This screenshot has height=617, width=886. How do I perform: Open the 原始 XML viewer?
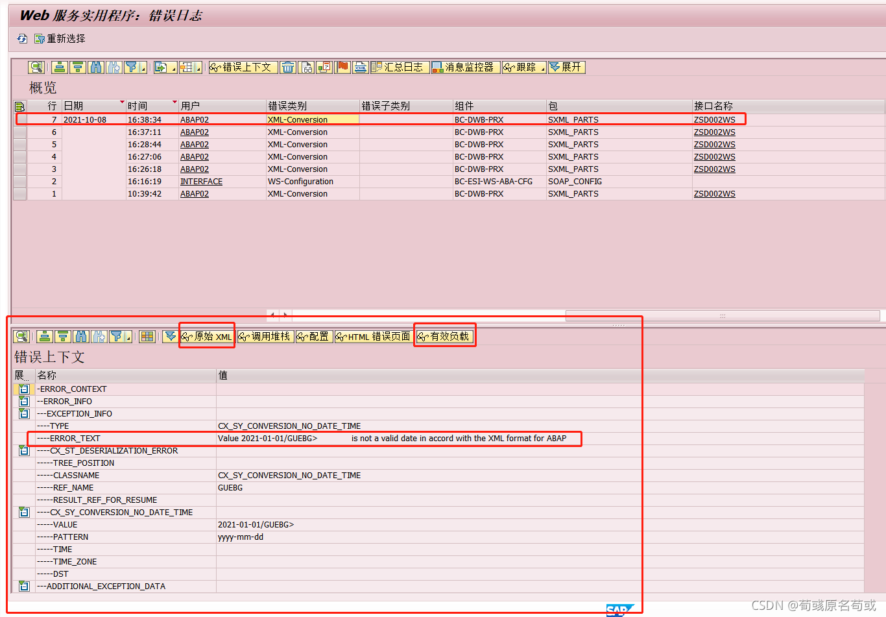pyautogui.click(x=206, y=336)
